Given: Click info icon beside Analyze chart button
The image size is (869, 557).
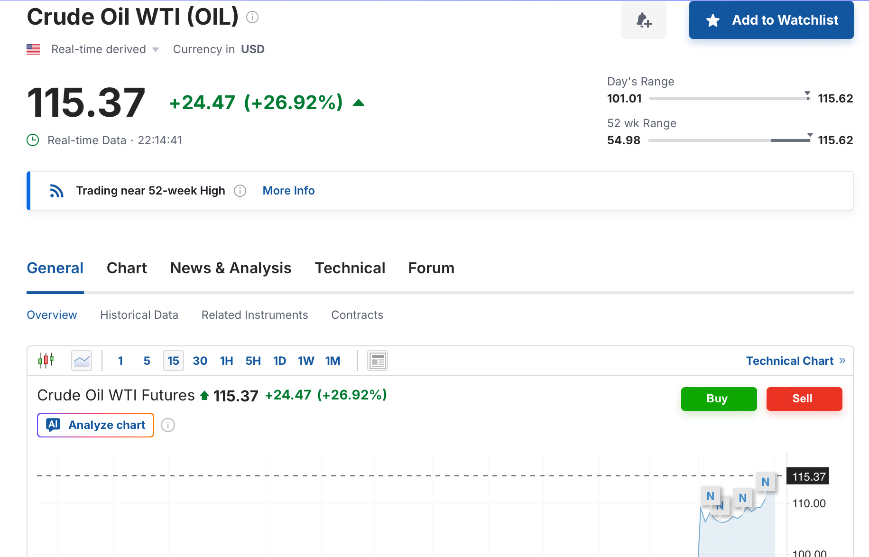Looking at the screenshot, I should [168, 425].
